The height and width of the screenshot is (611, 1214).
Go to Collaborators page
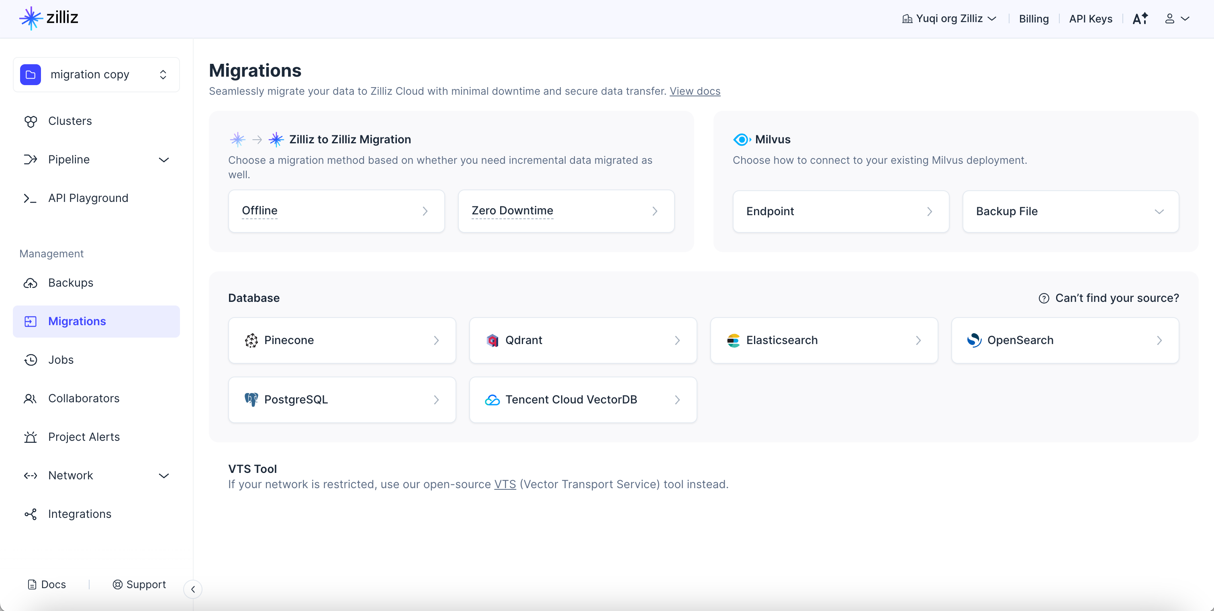click(x=84, y=399)
